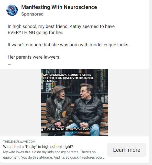Click the man in the black jacket

[86, 109]
